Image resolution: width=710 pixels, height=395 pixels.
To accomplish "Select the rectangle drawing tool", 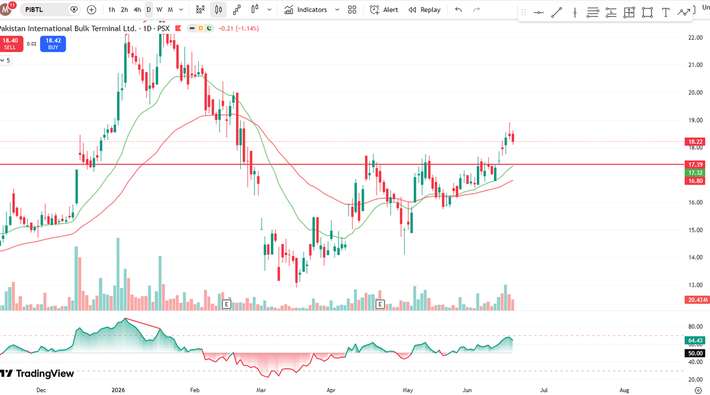I will 647,13.
